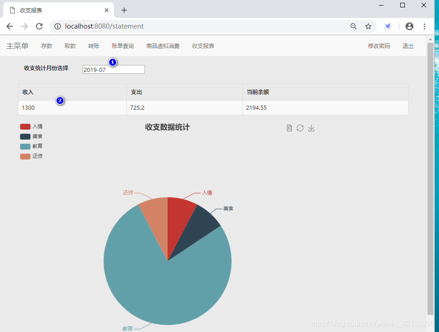Select the 收支报表 browser tab

coord(59,10)
